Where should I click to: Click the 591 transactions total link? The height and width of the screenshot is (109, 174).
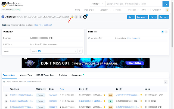[x=28, y=82]
